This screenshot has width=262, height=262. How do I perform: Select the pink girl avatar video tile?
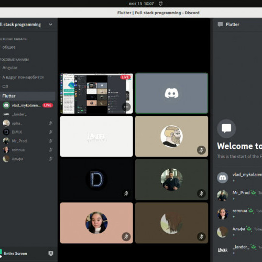click(96, 223)
